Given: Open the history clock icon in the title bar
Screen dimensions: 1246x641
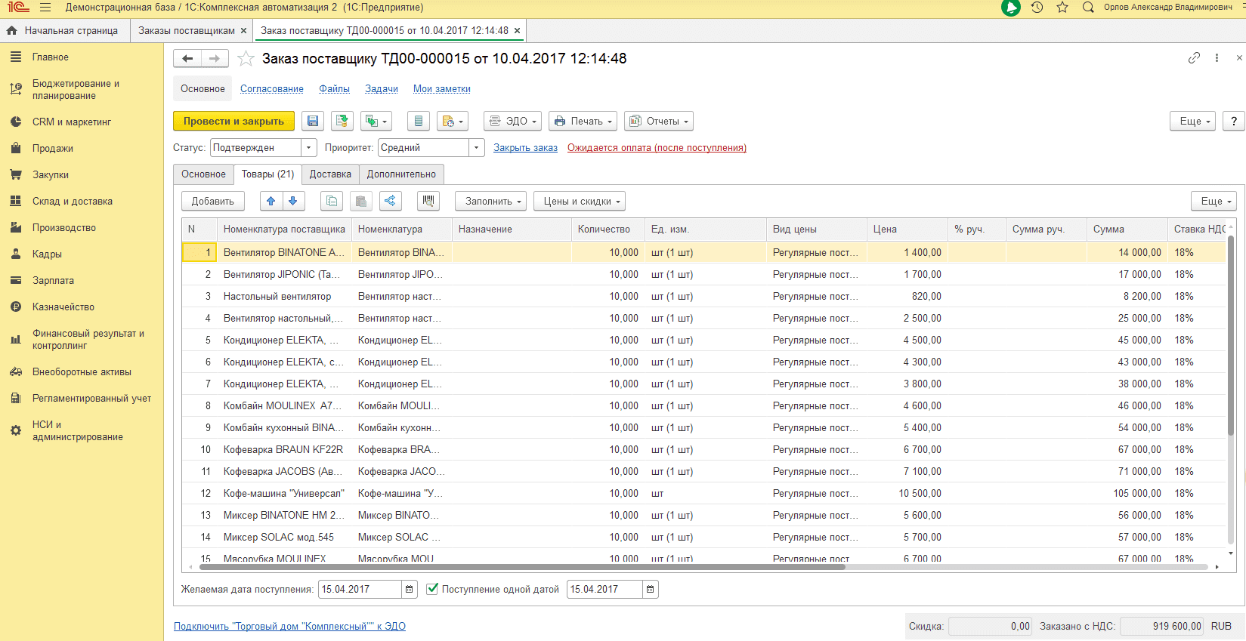Looking at the screenshot, I should [1037, 8].
